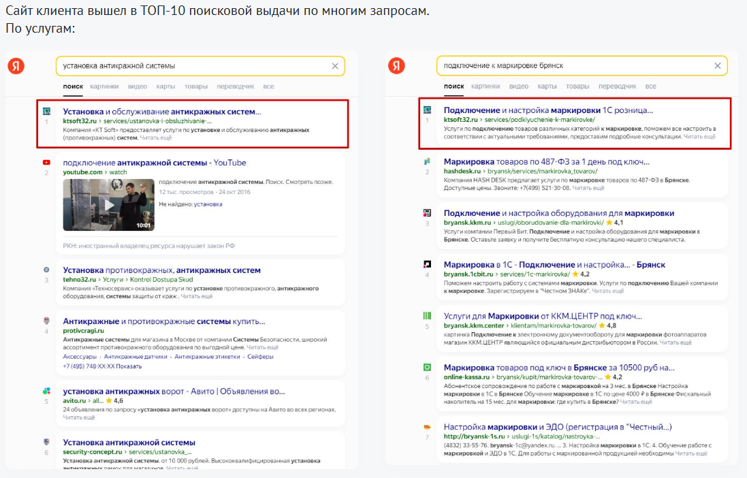The width and height of the screenshot is (747, 478).
Task: Open 'Настройка маркировки и ЭДО' result
Action: 558,427
